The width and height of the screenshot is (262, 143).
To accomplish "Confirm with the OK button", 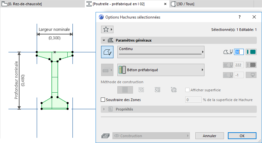I will pos(242,136).
